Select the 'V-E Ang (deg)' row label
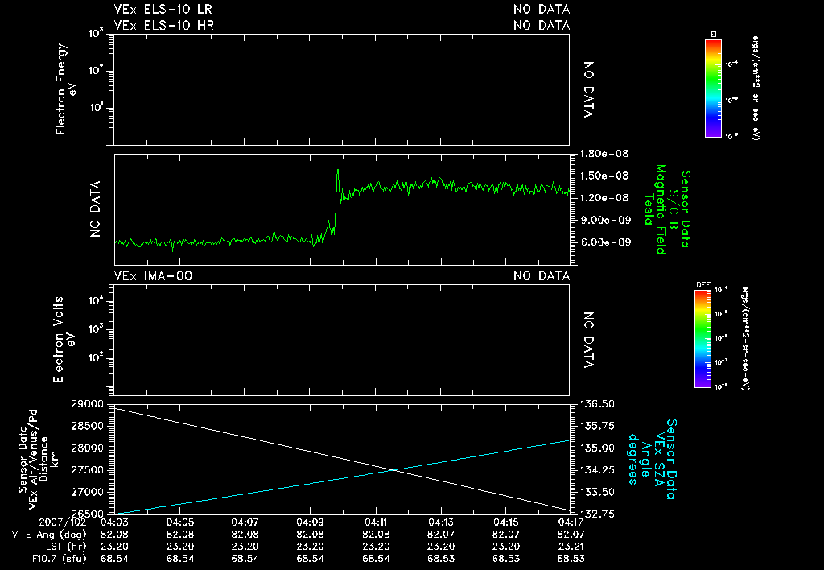Screen dimensions: 824x570 (49, 535)
